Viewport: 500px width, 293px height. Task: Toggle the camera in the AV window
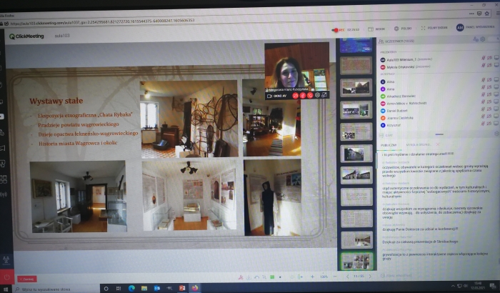click(296, 94)
